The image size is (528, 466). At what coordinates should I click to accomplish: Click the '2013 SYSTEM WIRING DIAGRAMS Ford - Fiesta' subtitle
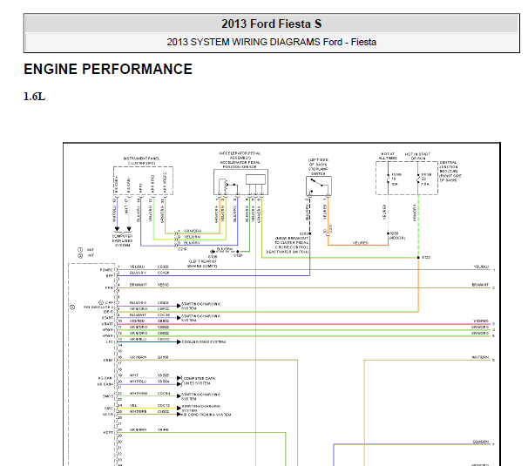tap(272, 42)
